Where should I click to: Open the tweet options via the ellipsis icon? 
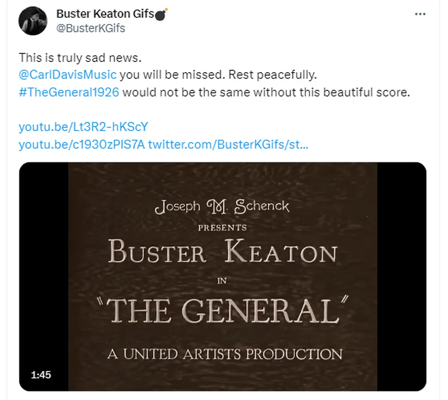(x=420, y=13)
